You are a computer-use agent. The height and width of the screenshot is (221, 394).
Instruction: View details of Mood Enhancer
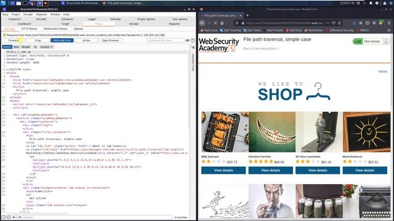point(365,171)
